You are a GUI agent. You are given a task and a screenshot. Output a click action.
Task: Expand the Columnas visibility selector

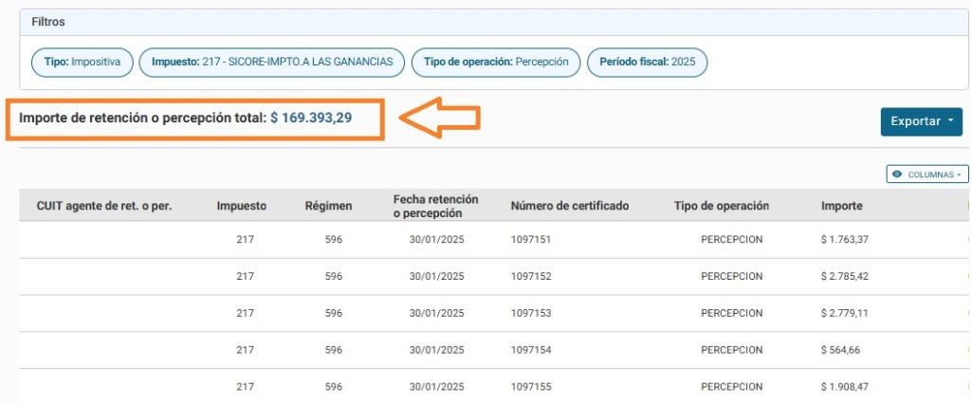point(926,174)
